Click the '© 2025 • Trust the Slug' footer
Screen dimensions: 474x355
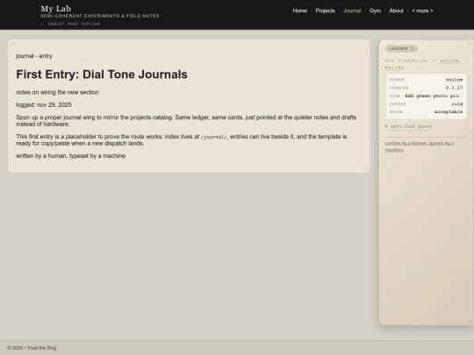[x=32, y=348]
